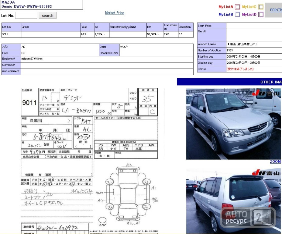Click the Lot No. 9011 cell
The image size is (282, 234).
pyautogui.click(x=11, y=34)
